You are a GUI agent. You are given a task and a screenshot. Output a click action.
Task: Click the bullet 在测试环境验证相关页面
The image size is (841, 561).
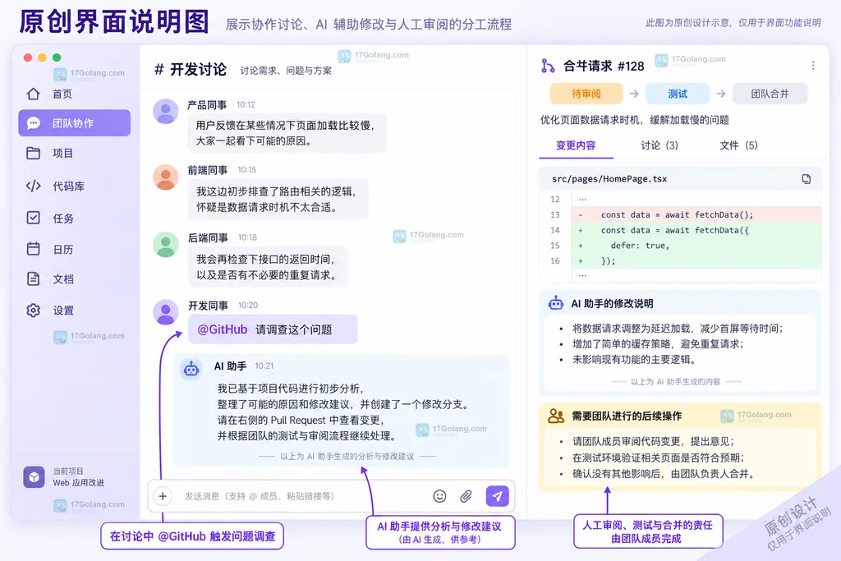658,458
